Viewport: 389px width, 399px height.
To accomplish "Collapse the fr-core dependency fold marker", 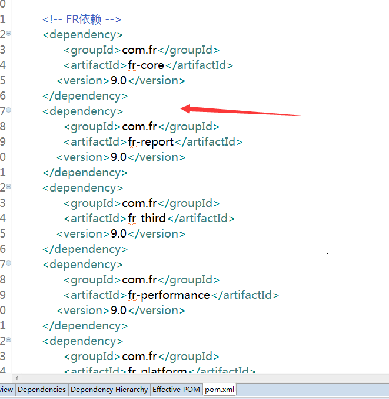I will point(9,34).
